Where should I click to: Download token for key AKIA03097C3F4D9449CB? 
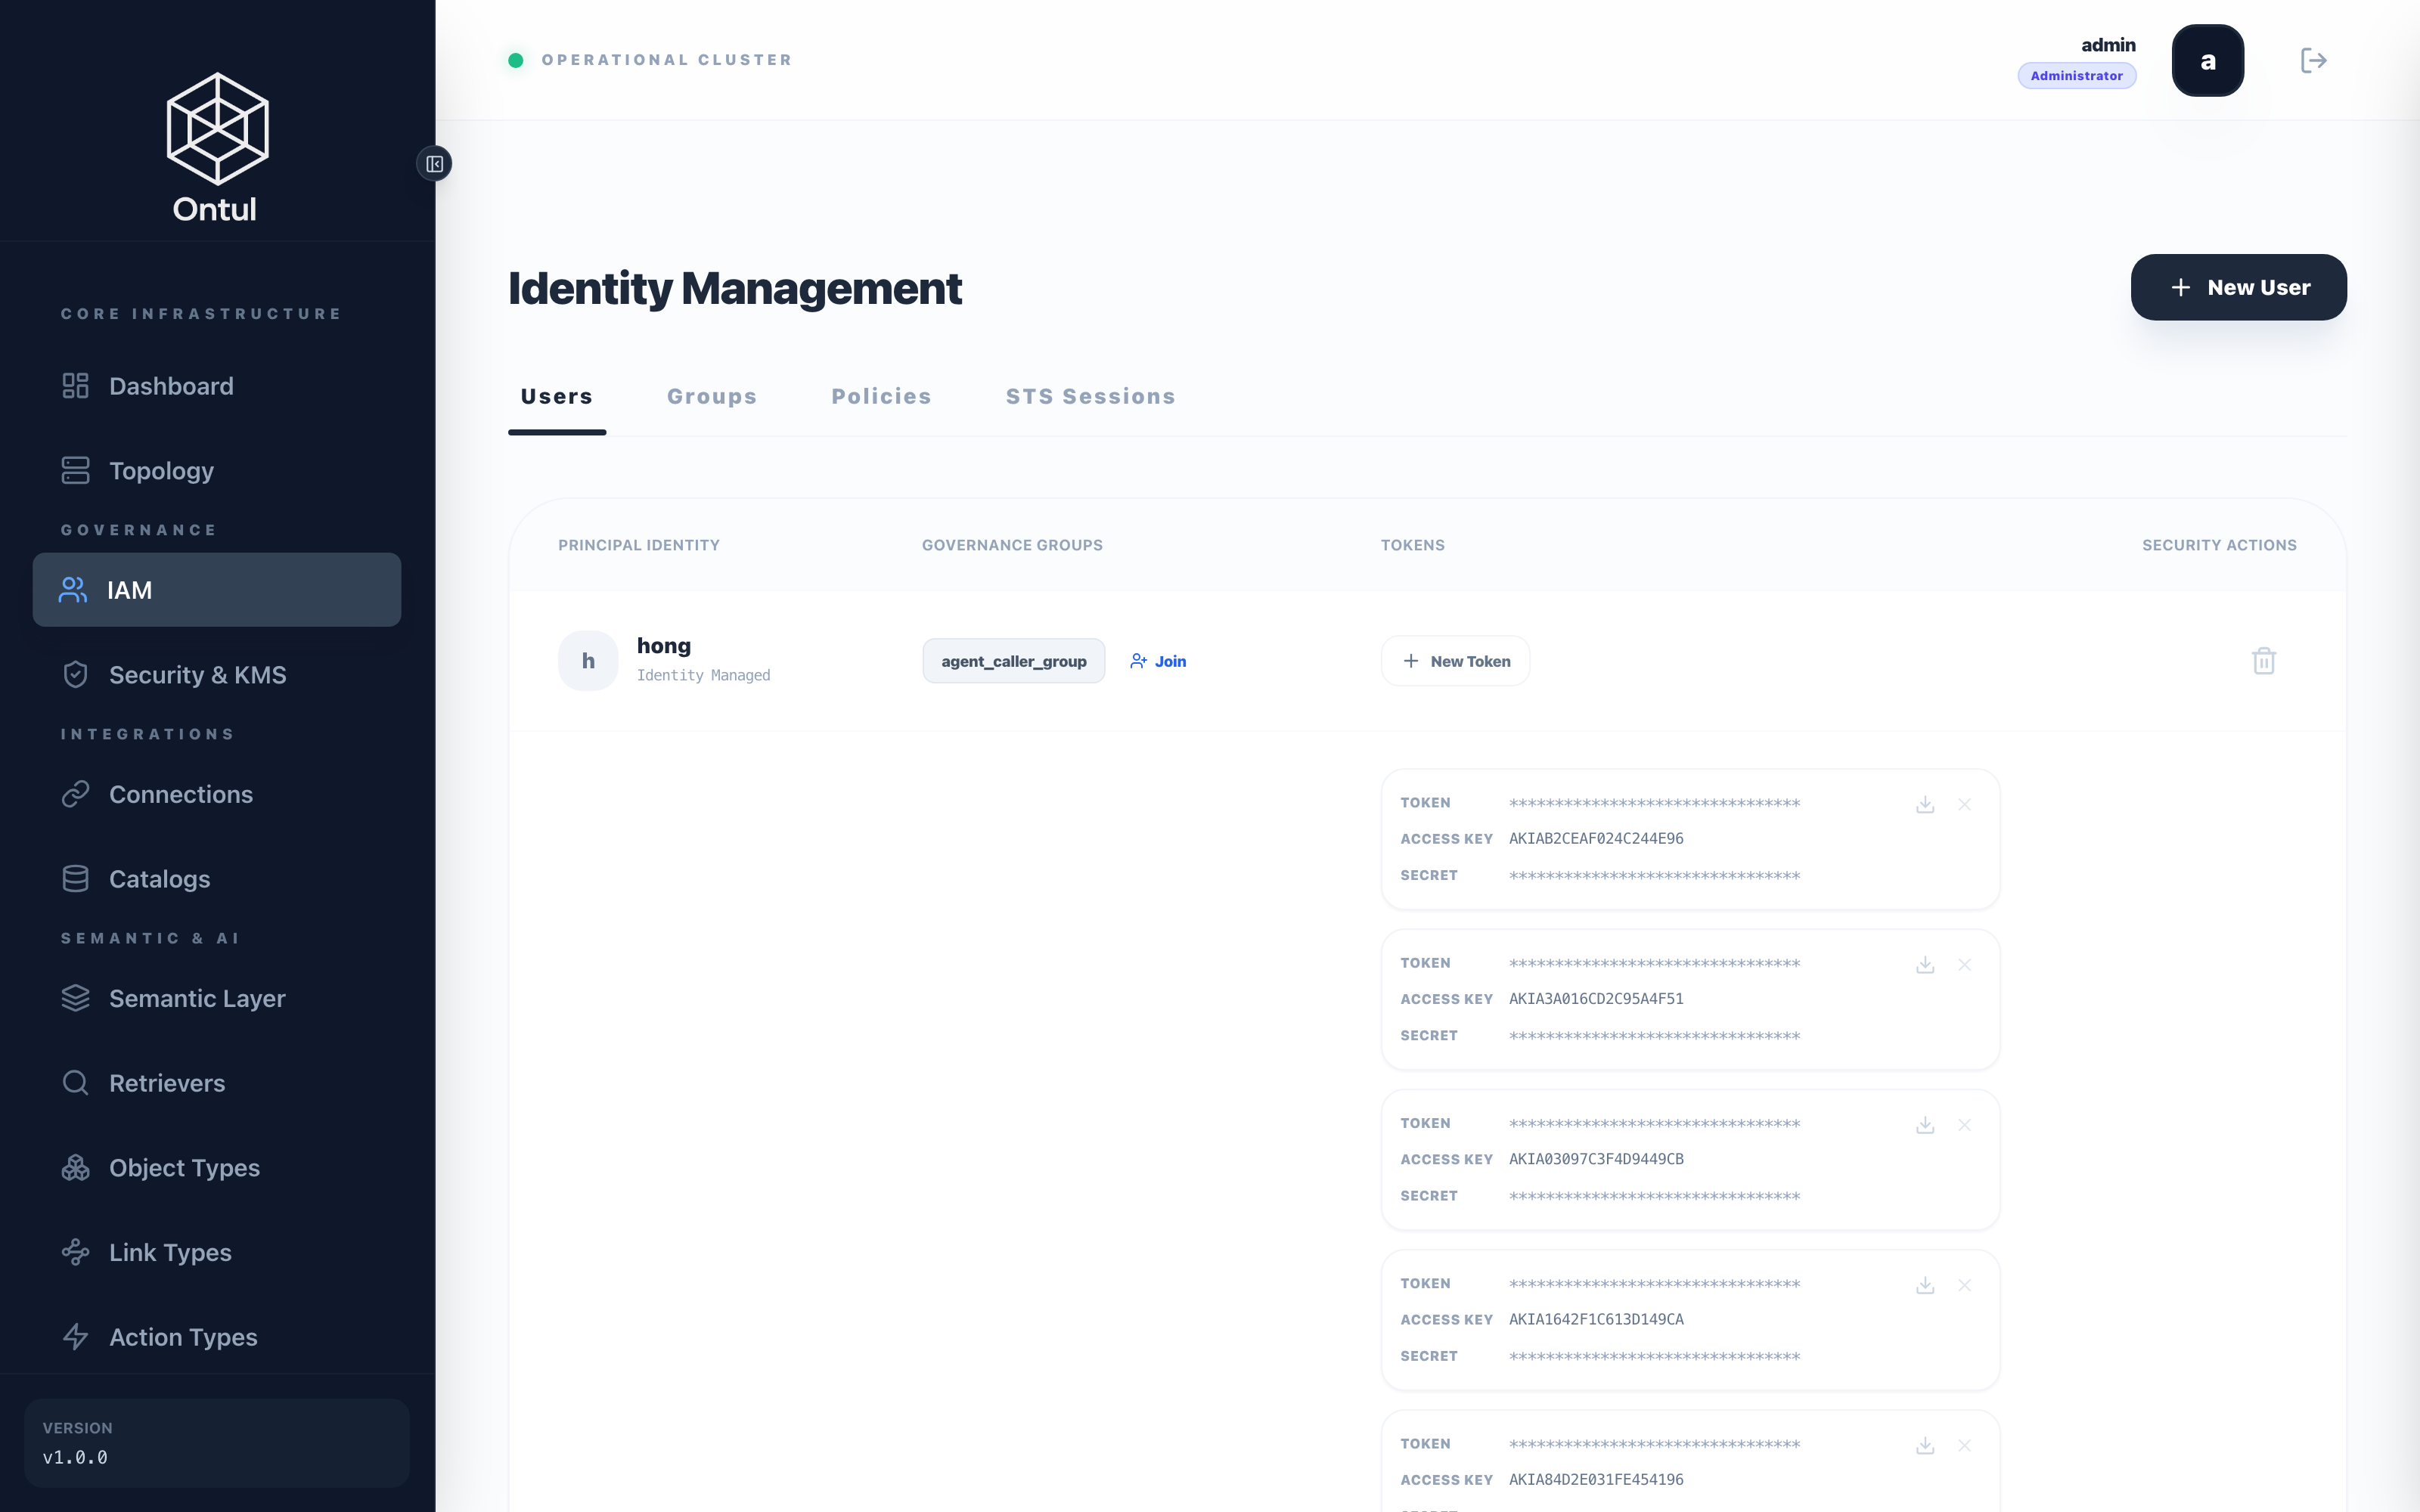click(1924, 1125)
